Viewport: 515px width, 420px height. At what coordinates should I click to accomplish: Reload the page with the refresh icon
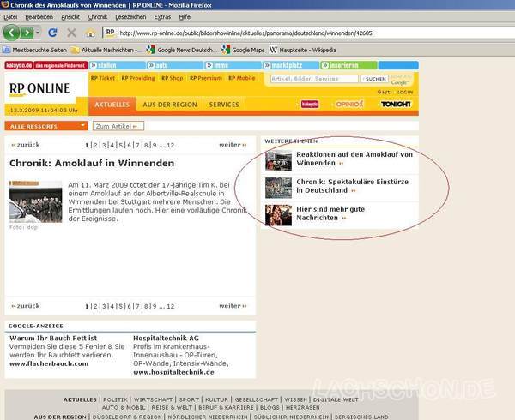pyautogui.click(x=52, y=33)
